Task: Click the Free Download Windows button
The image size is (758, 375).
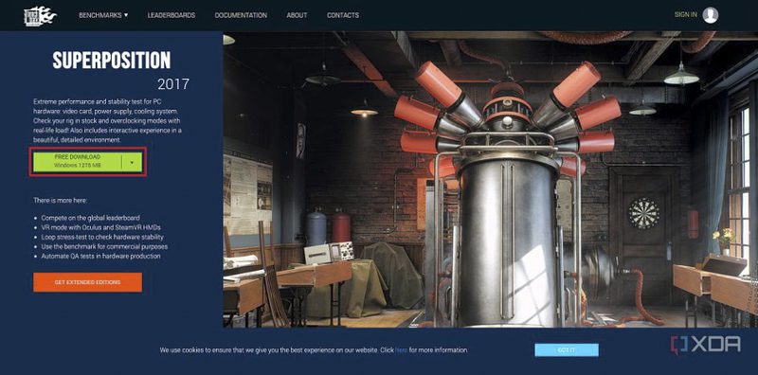Action: [78, 162]
